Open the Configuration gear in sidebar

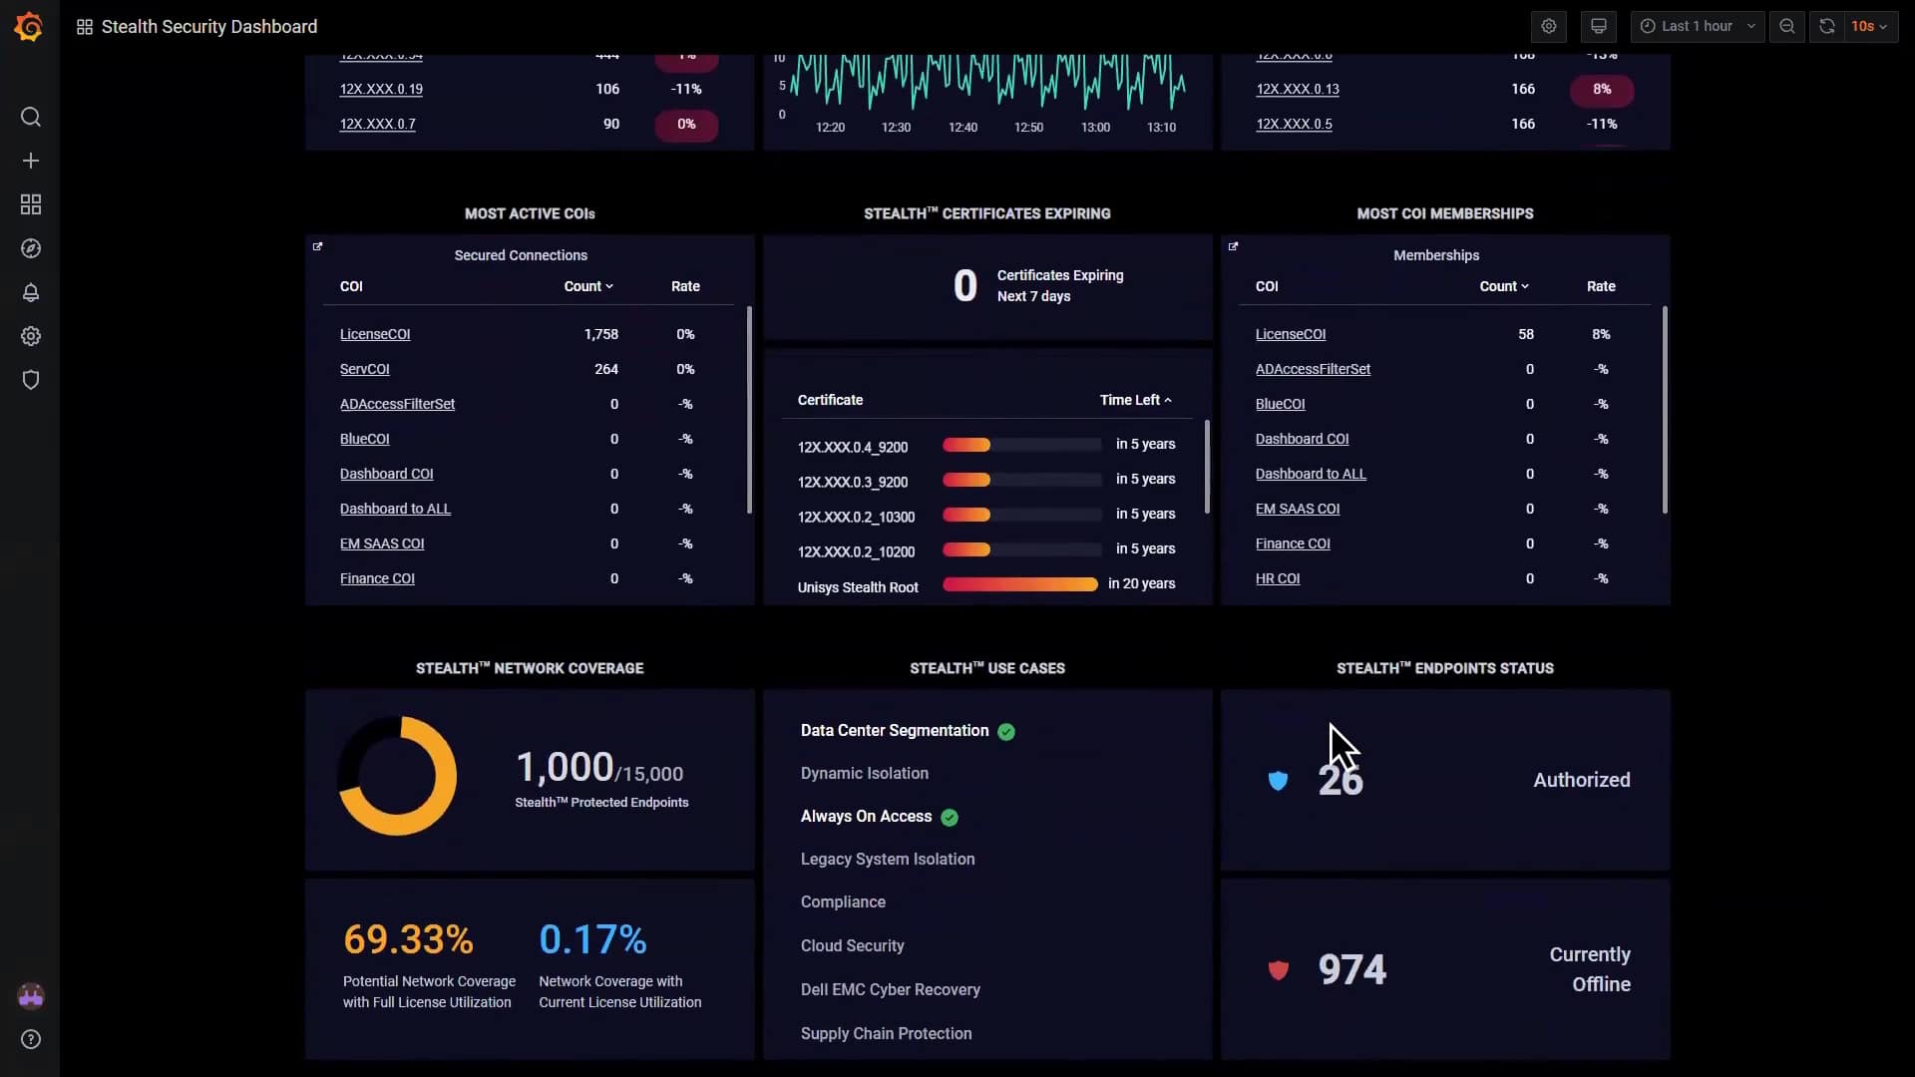pos(31,337)
